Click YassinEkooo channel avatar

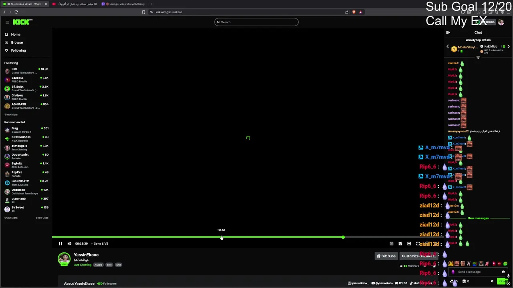[64, 259]
